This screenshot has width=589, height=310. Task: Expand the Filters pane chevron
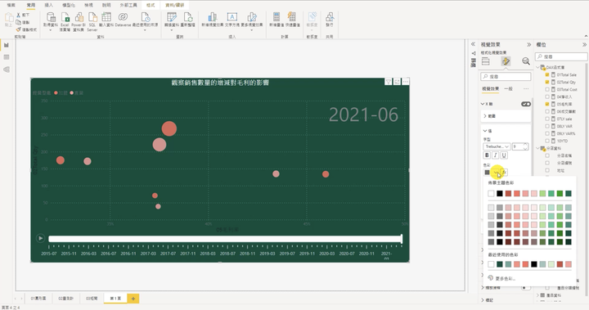pos(474,44)
